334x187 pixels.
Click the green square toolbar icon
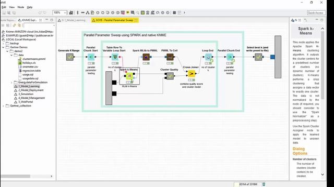[x=142, y=12]
